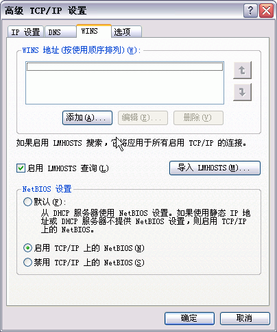This screenshot has width=277, height=332.
Task: Switch to the IP 设置 tab
Action: pyautogui.click(x=25, y=32)
